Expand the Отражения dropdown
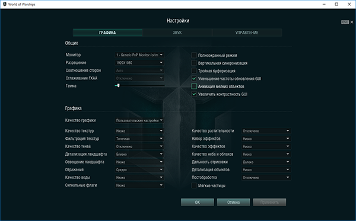356x221 pixels. click(x=139, y=169)
